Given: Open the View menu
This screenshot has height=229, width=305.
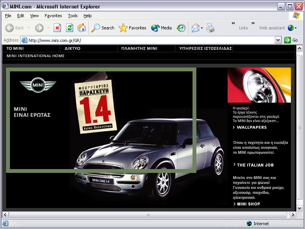Looking at the screenshot, I should tap(34, 16).
